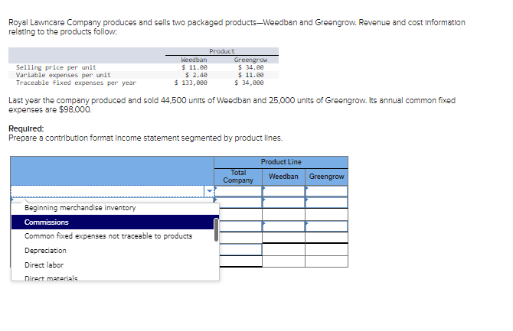The image size is (513, 331).
Task: Open the row label dropdown arrow
Action: point(209,191)
